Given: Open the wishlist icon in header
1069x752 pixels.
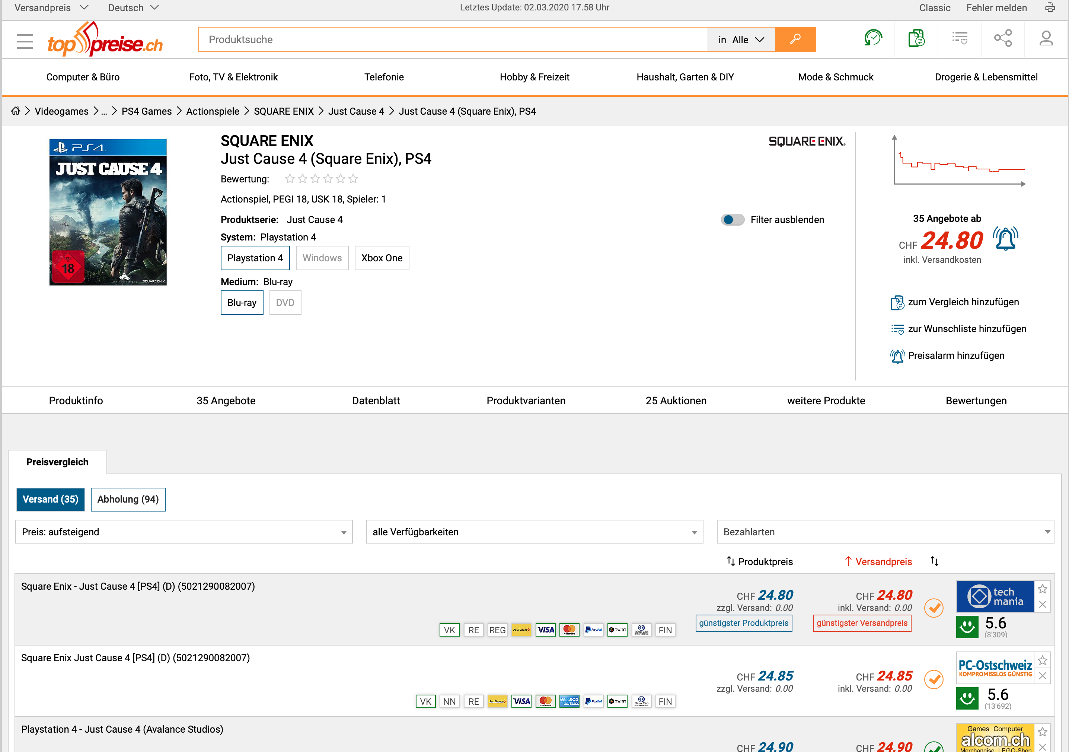Looking at the screenshot, I should (x=960, y=39).
